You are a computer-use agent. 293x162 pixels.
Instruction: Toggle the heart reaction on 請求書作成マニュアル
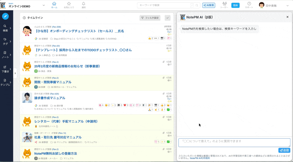125,105
